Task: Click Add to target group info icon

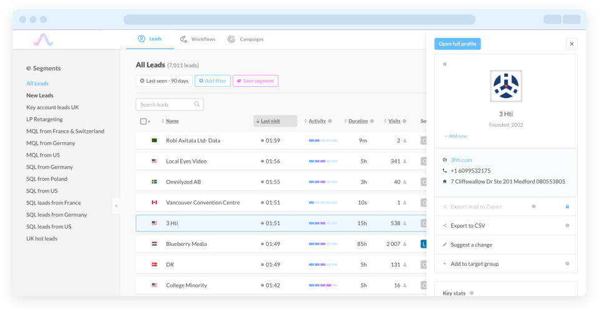Action: click(567, 263)
